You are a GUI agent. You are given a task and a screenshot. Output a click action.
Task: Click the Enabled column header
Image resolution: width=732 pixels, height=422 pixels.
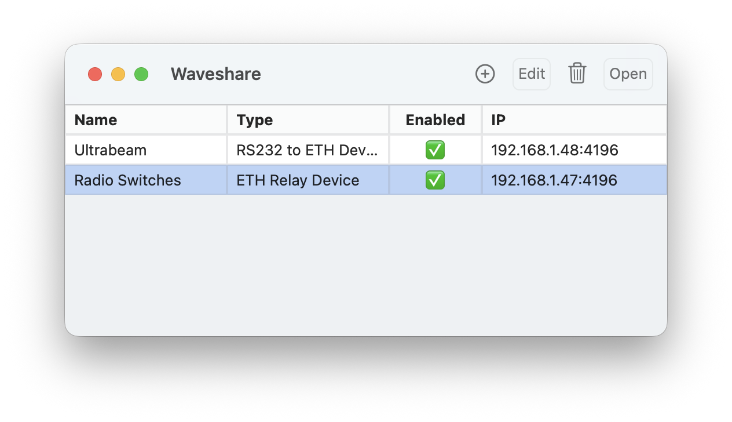tap(435, 120)
